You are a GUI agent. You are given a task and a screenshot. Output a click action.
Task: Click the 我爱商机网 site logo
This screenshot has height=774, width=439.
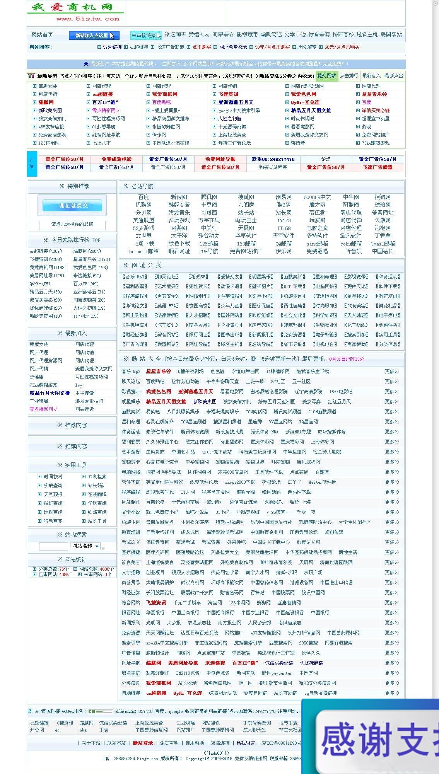pos(76,13)
